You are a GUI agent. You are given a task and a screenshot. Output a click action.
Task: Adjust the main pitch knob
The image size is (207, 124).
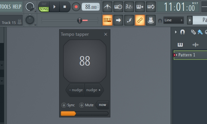(30, 20)
